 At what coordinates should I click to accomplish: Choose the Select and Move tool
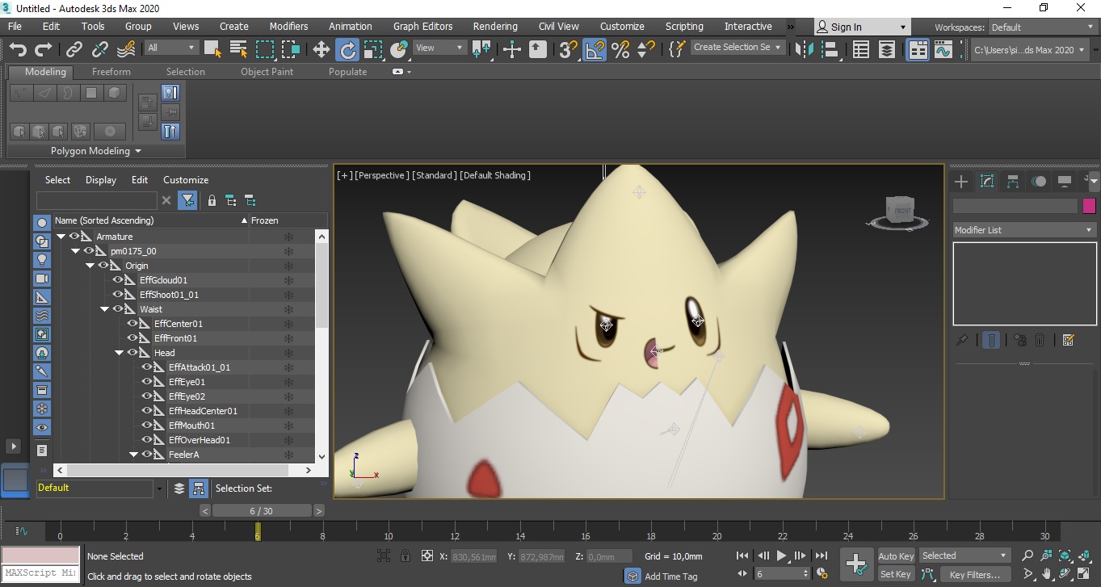321,50
